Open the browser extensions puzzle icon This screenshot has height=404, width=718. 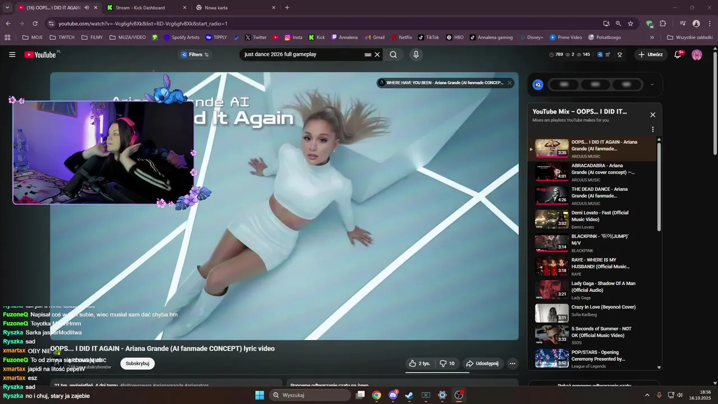point(662,24)
